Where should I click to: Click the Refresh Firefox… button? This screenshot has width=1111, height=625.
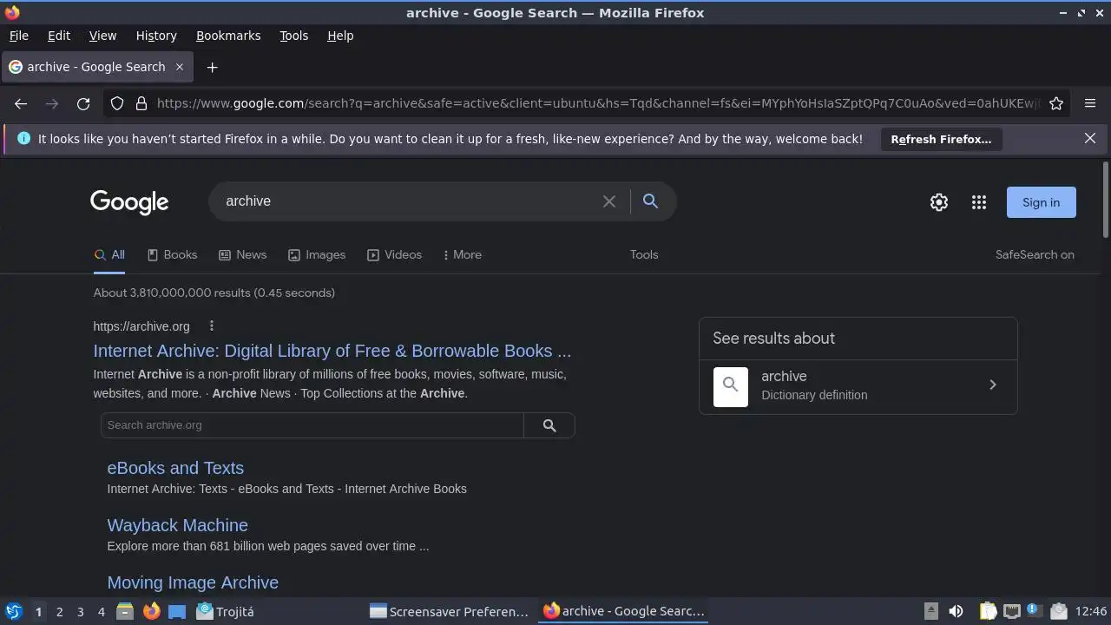[x=941, y=139]
